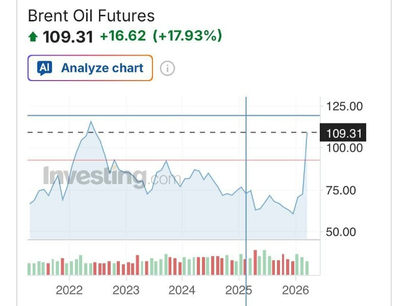
Task: Click the 2023 label on time axis
Action: click(x=125, y=290)
